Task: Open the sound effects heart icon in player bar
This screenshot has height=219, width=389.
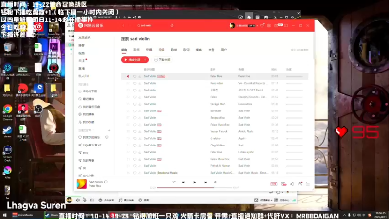Action: [283, 184]
